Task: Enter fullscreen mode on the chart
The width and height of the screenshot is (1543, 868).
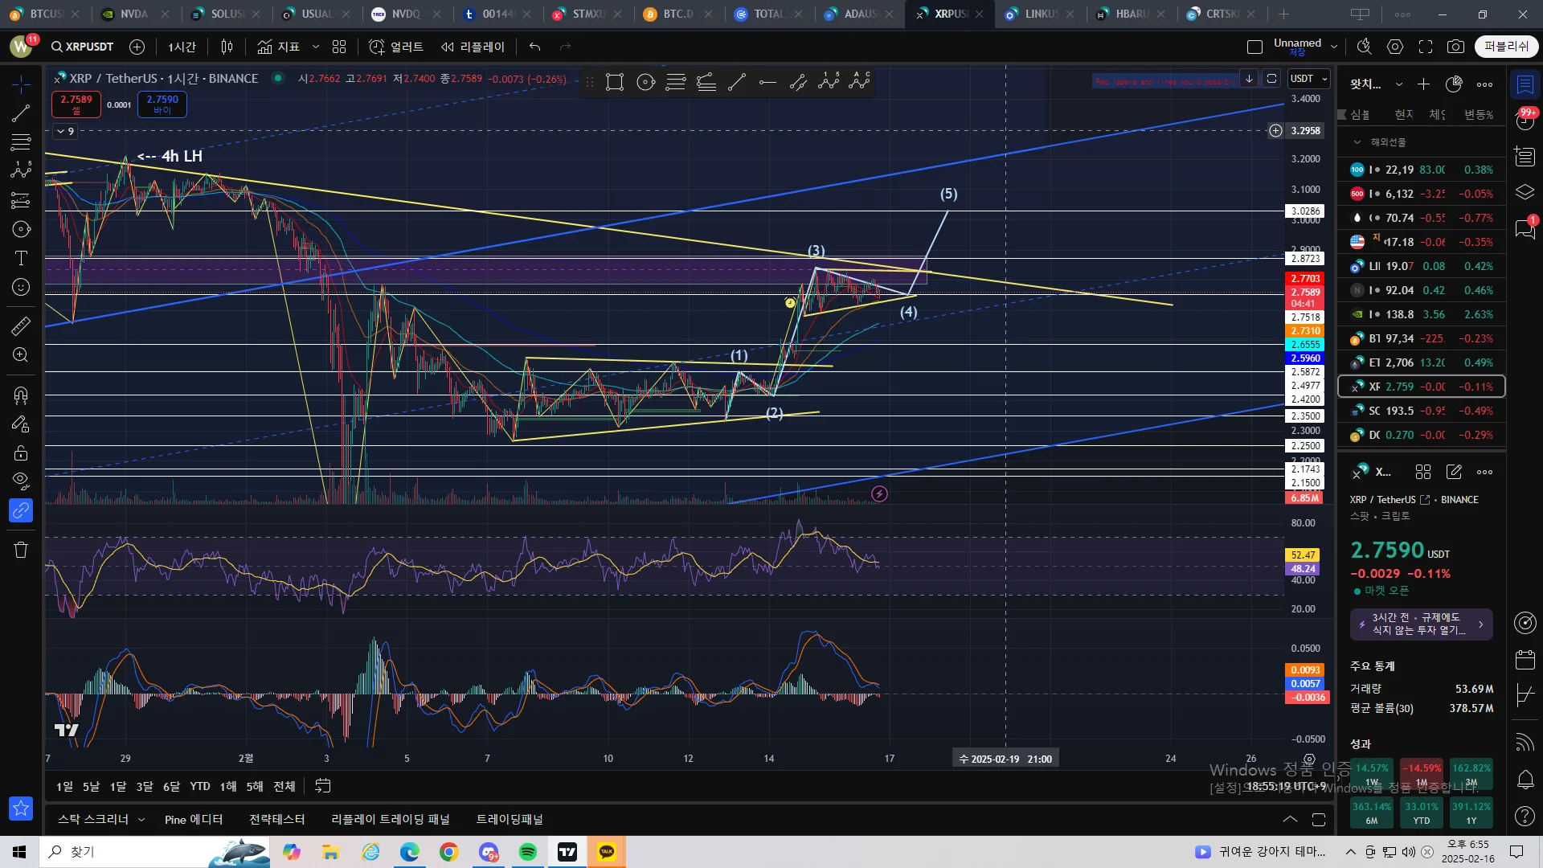Action: point(1426,47)
